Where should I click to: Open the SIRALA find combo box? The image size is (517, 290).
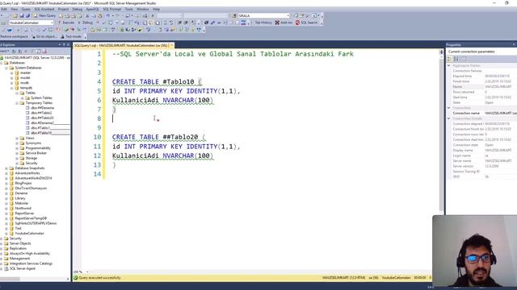(263, 15)
